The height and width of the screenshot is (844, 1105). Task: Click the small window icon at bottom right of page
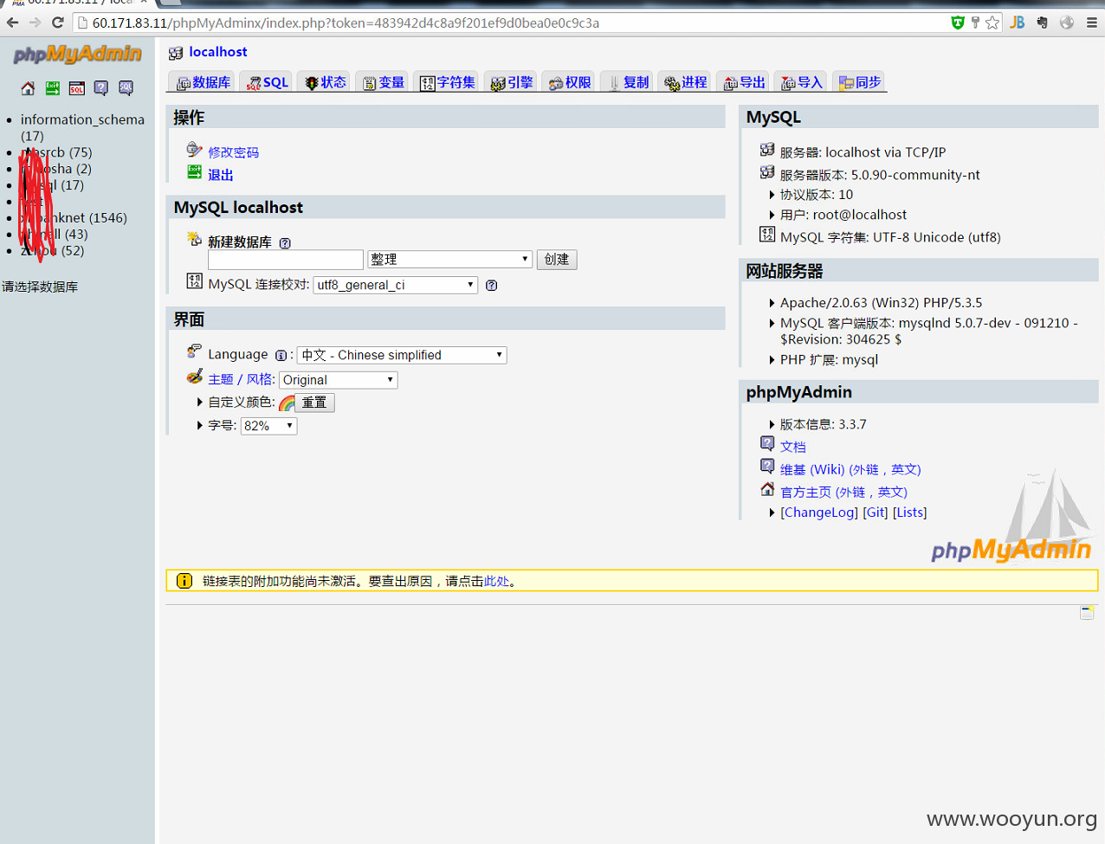(1087, 613)
